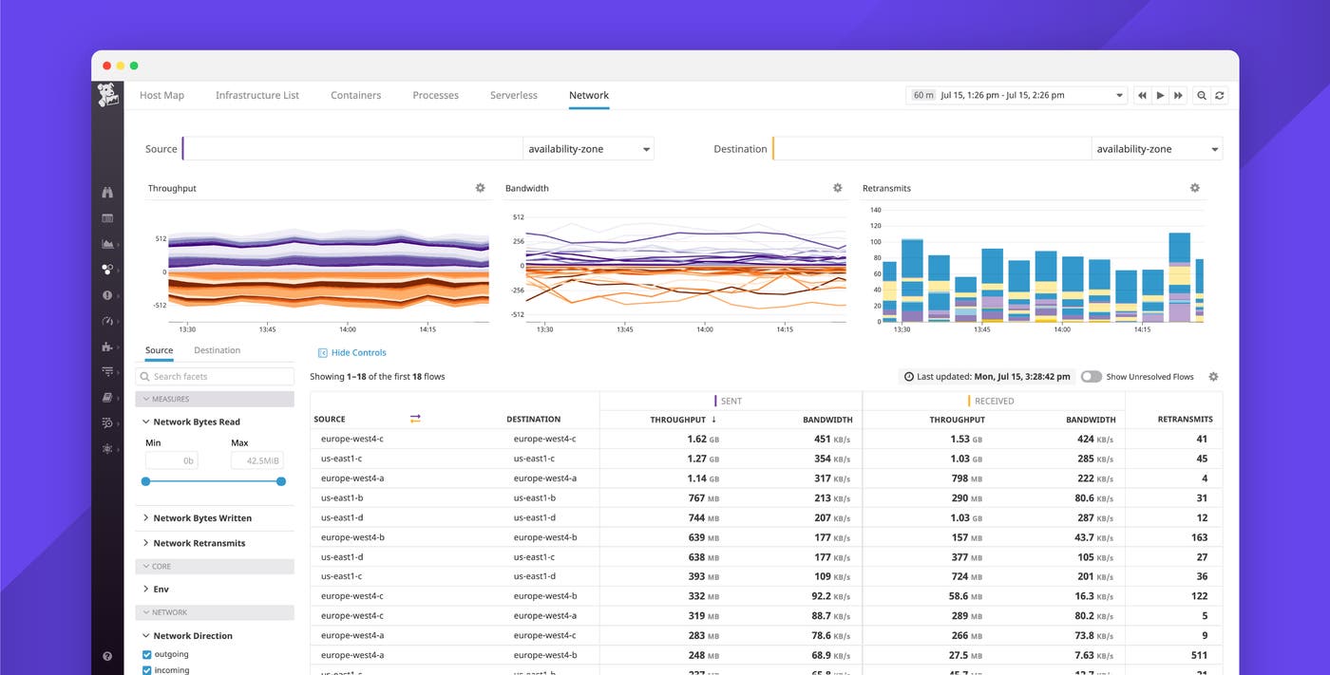This screenshot has height=675, width=1330.
Task: Click the Dashboards icon in the sidebar
Action: pyautogui.click(x=107, y=217)
